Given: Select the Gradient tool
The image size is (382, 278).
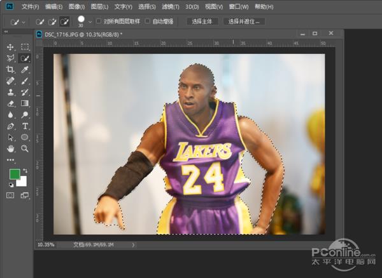Looking at the screenshot, I should coord(25,103).
